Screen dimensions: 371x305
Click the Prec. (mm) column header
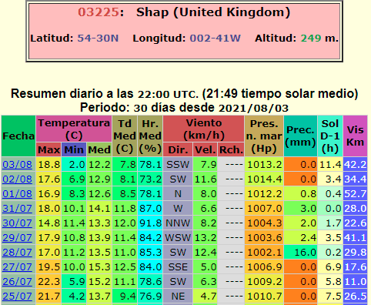300,136
